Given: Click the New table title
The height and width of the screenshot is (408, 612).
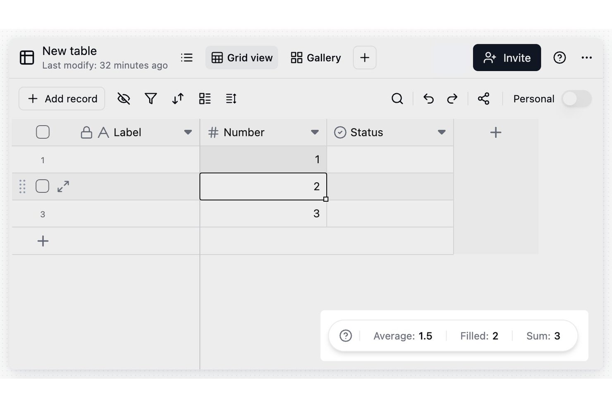Looking at the screenshot, I should 69,51.
